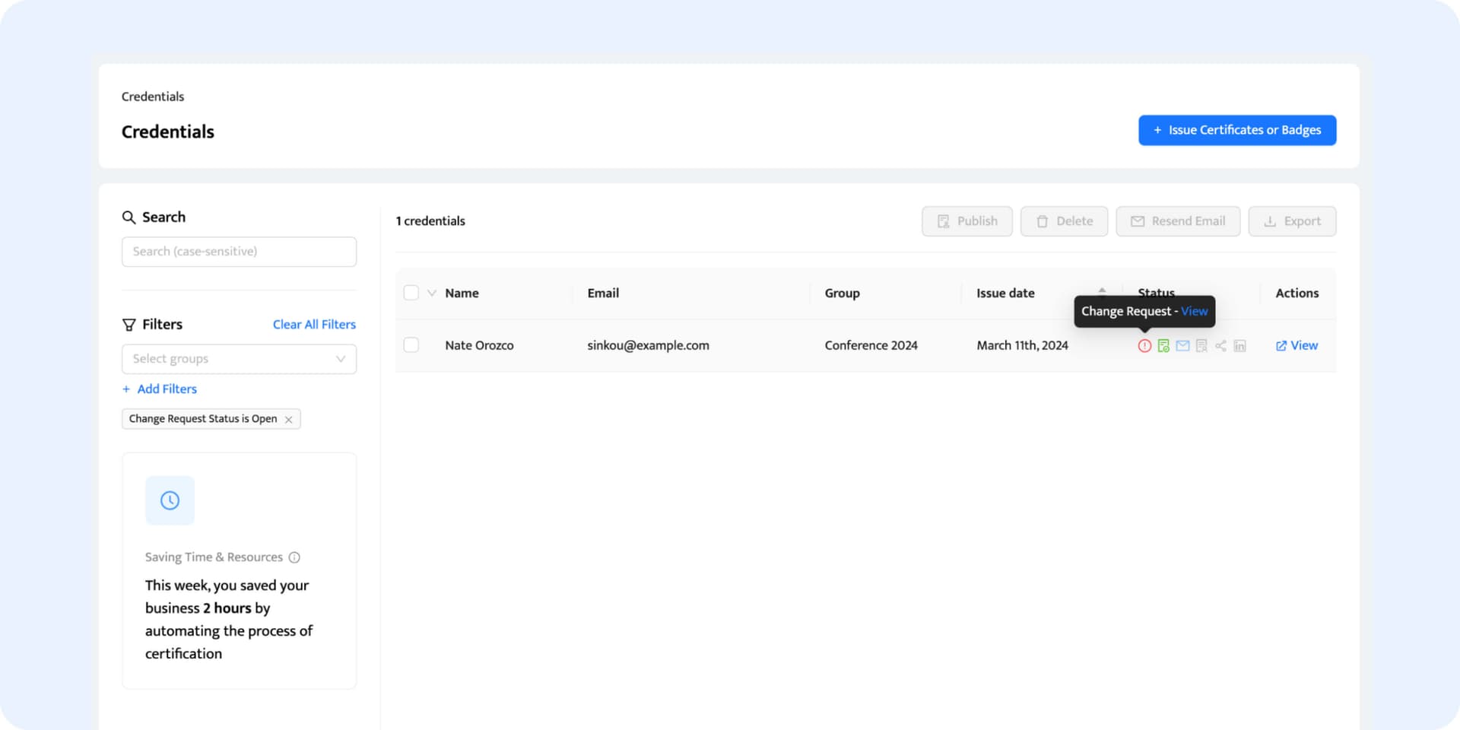Click the gray share status icon
Screen dimensions: 1460x730
[1220, 346]
